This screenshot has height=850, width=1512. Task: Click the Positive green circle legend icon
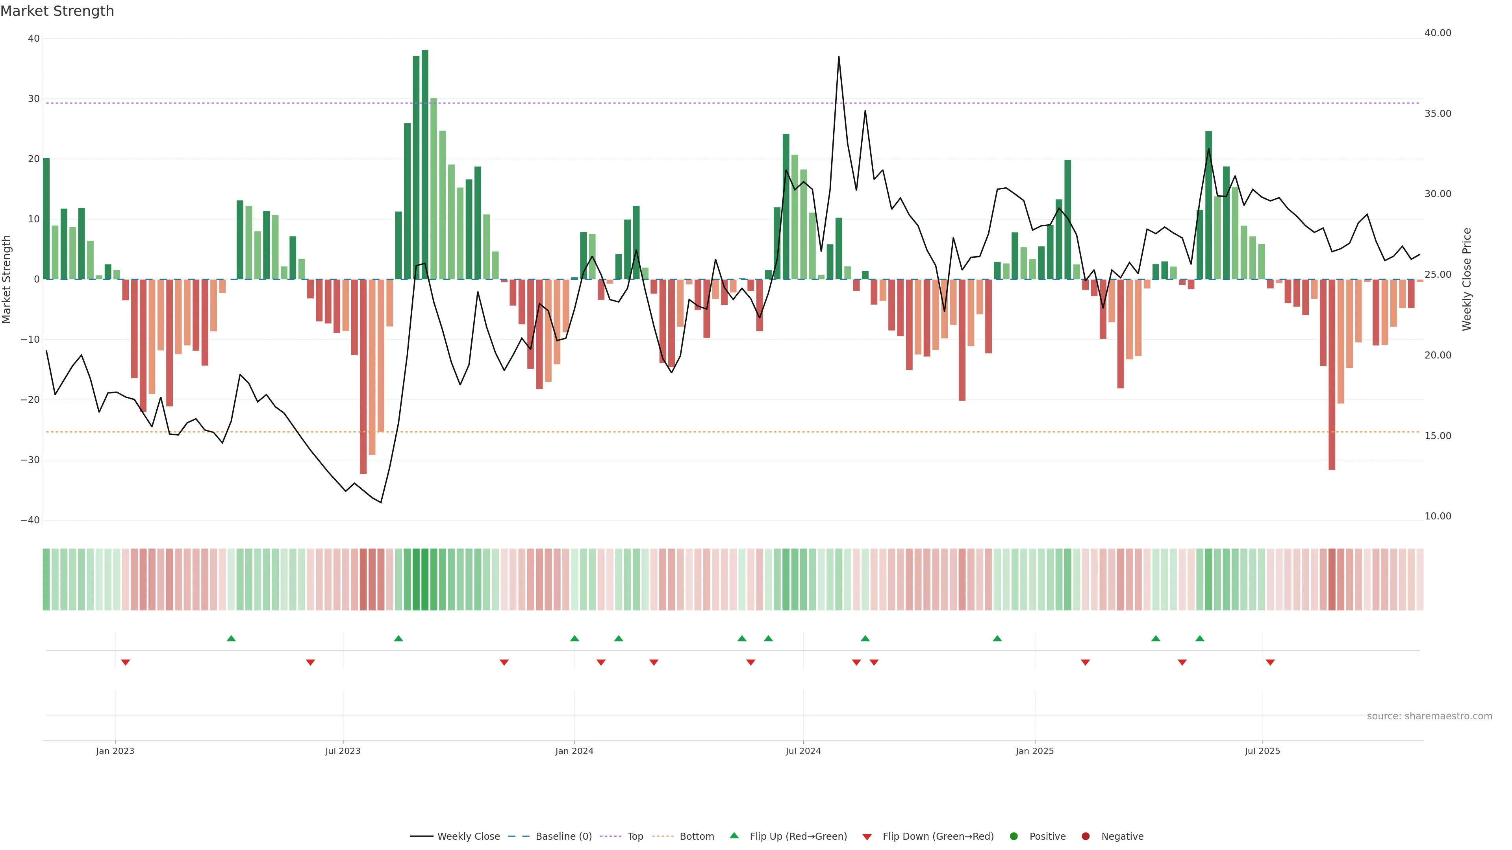click(1014, 837)
